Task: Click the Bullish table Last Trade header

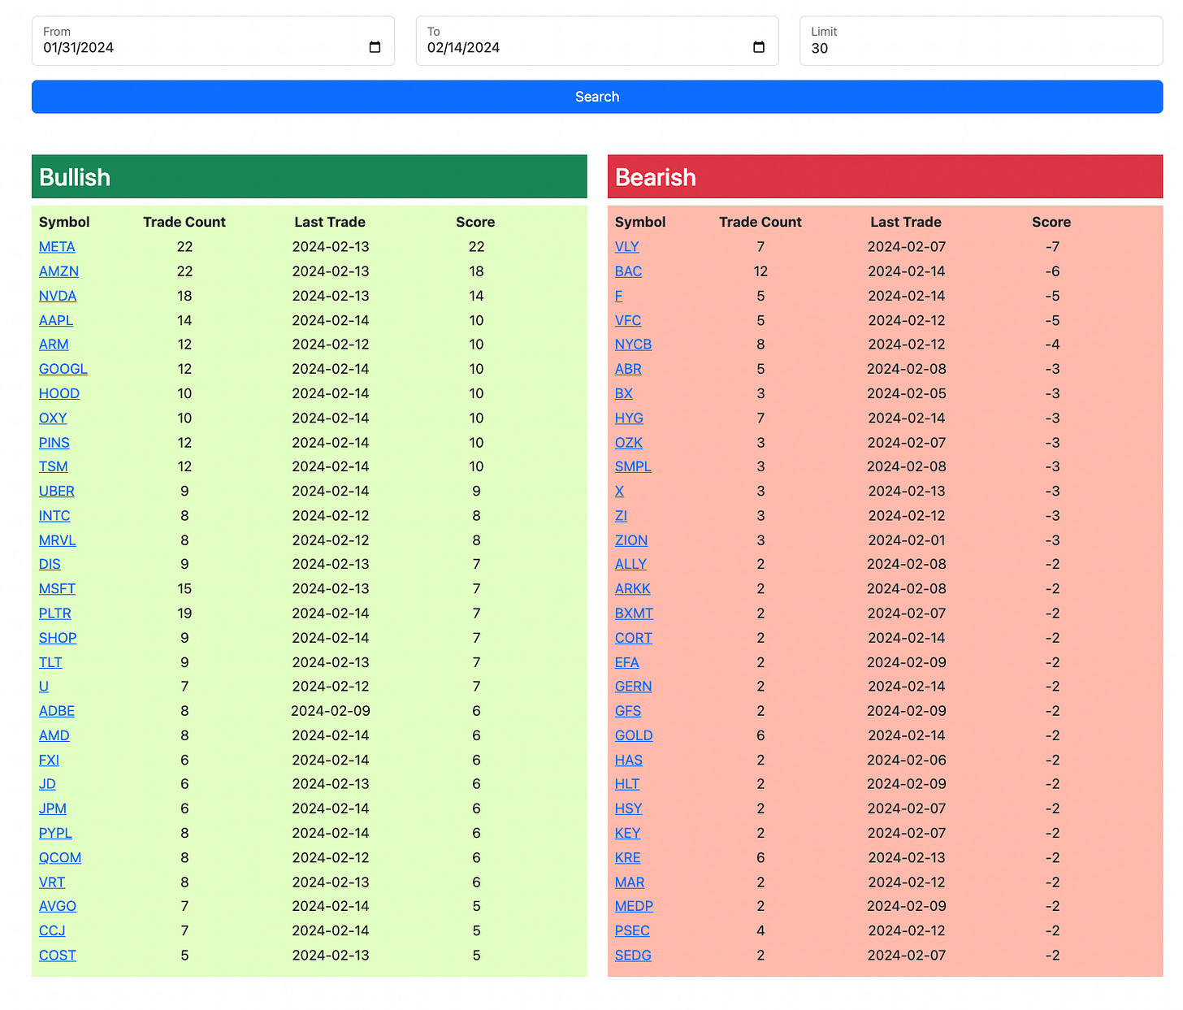Action: 330,222
